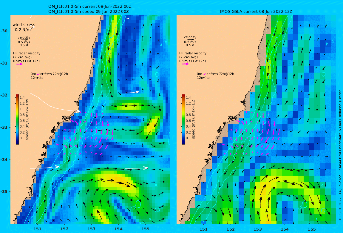Click 'drifters 72h@12h' text in right panel

[220, 74]
